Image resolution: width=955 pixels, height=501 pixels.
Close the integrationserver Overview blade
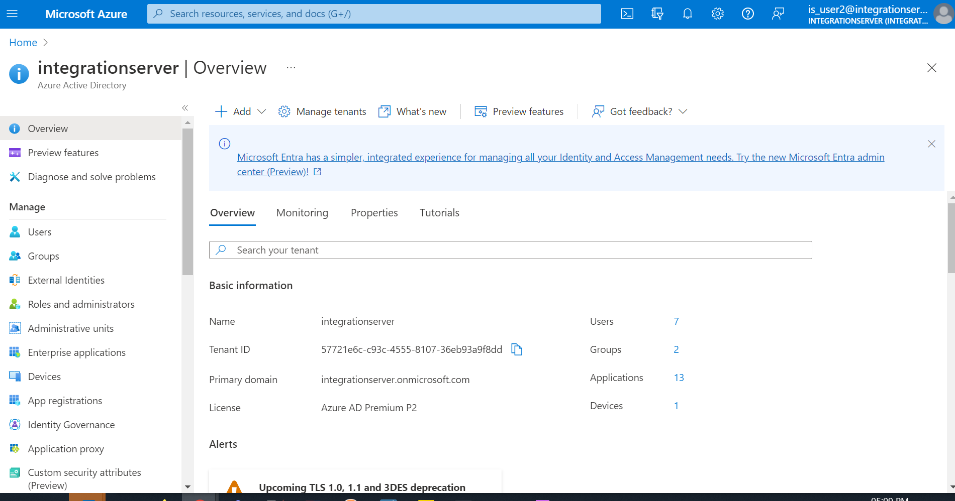pyautogui.click(x=932, y=68)
